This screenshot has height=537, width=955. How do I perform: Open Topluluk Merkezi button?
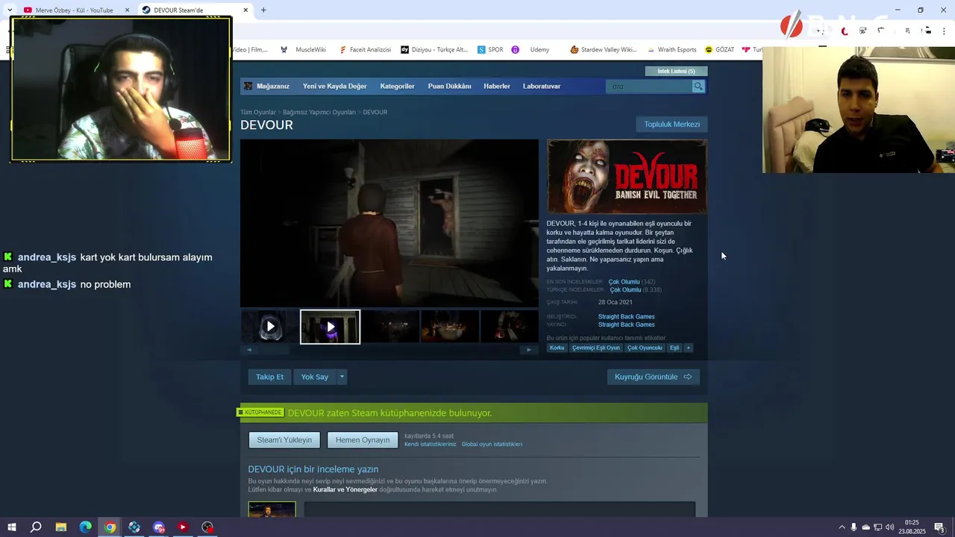671,125
